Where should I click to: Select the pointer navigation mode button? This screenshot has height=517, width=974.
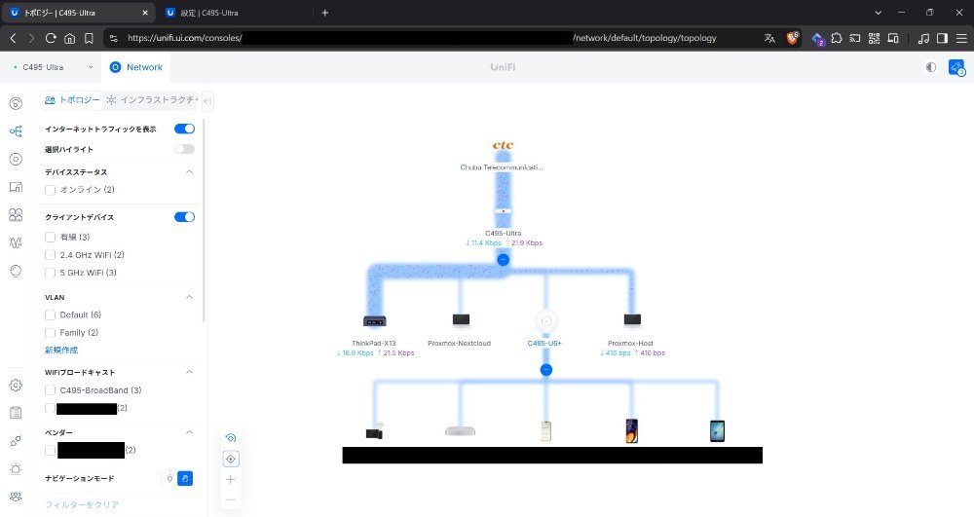tap(169, 478)
